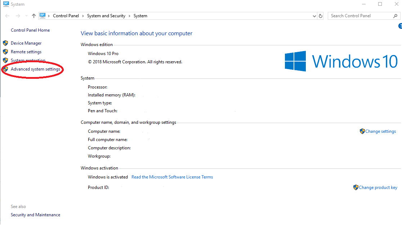Minimize the System window
This screenshot has width=402, height=226.
pyautogui.click(x=364, y=4)
